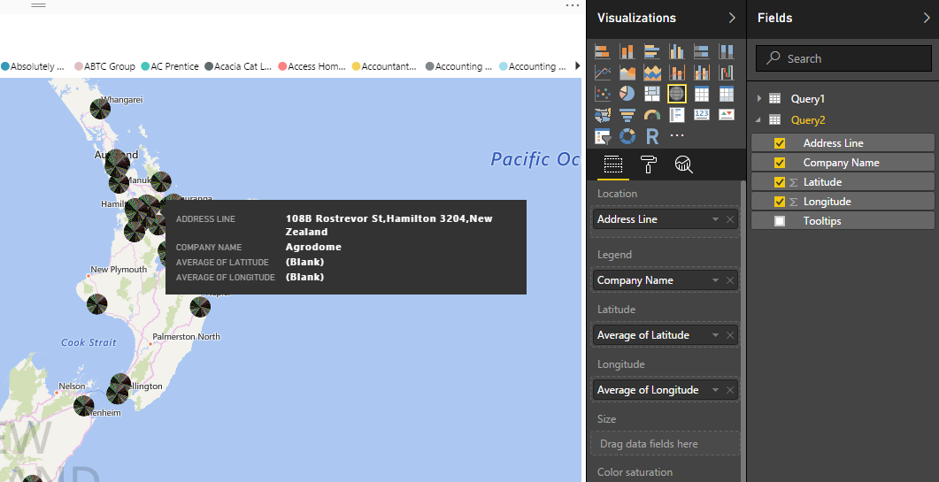Collapse the Visualizations pane chevron
939x482 pixels.
pyautogui.click(x=732, y=18)
